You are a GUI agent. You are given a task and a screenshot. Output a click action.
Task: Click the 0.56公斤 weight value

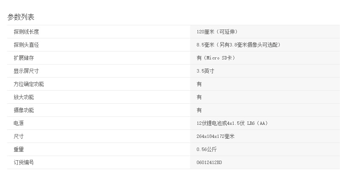coord(207,149)
